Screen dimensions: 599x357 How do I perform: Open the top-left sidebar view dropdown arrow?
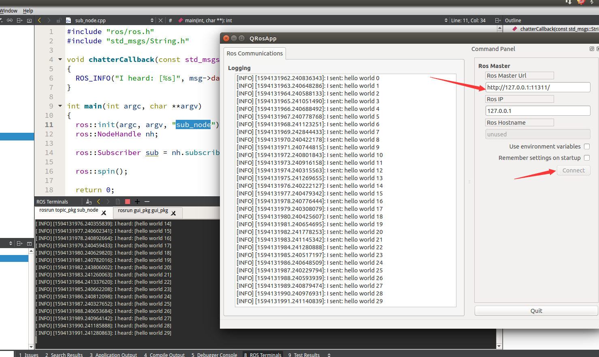[2, 20]
